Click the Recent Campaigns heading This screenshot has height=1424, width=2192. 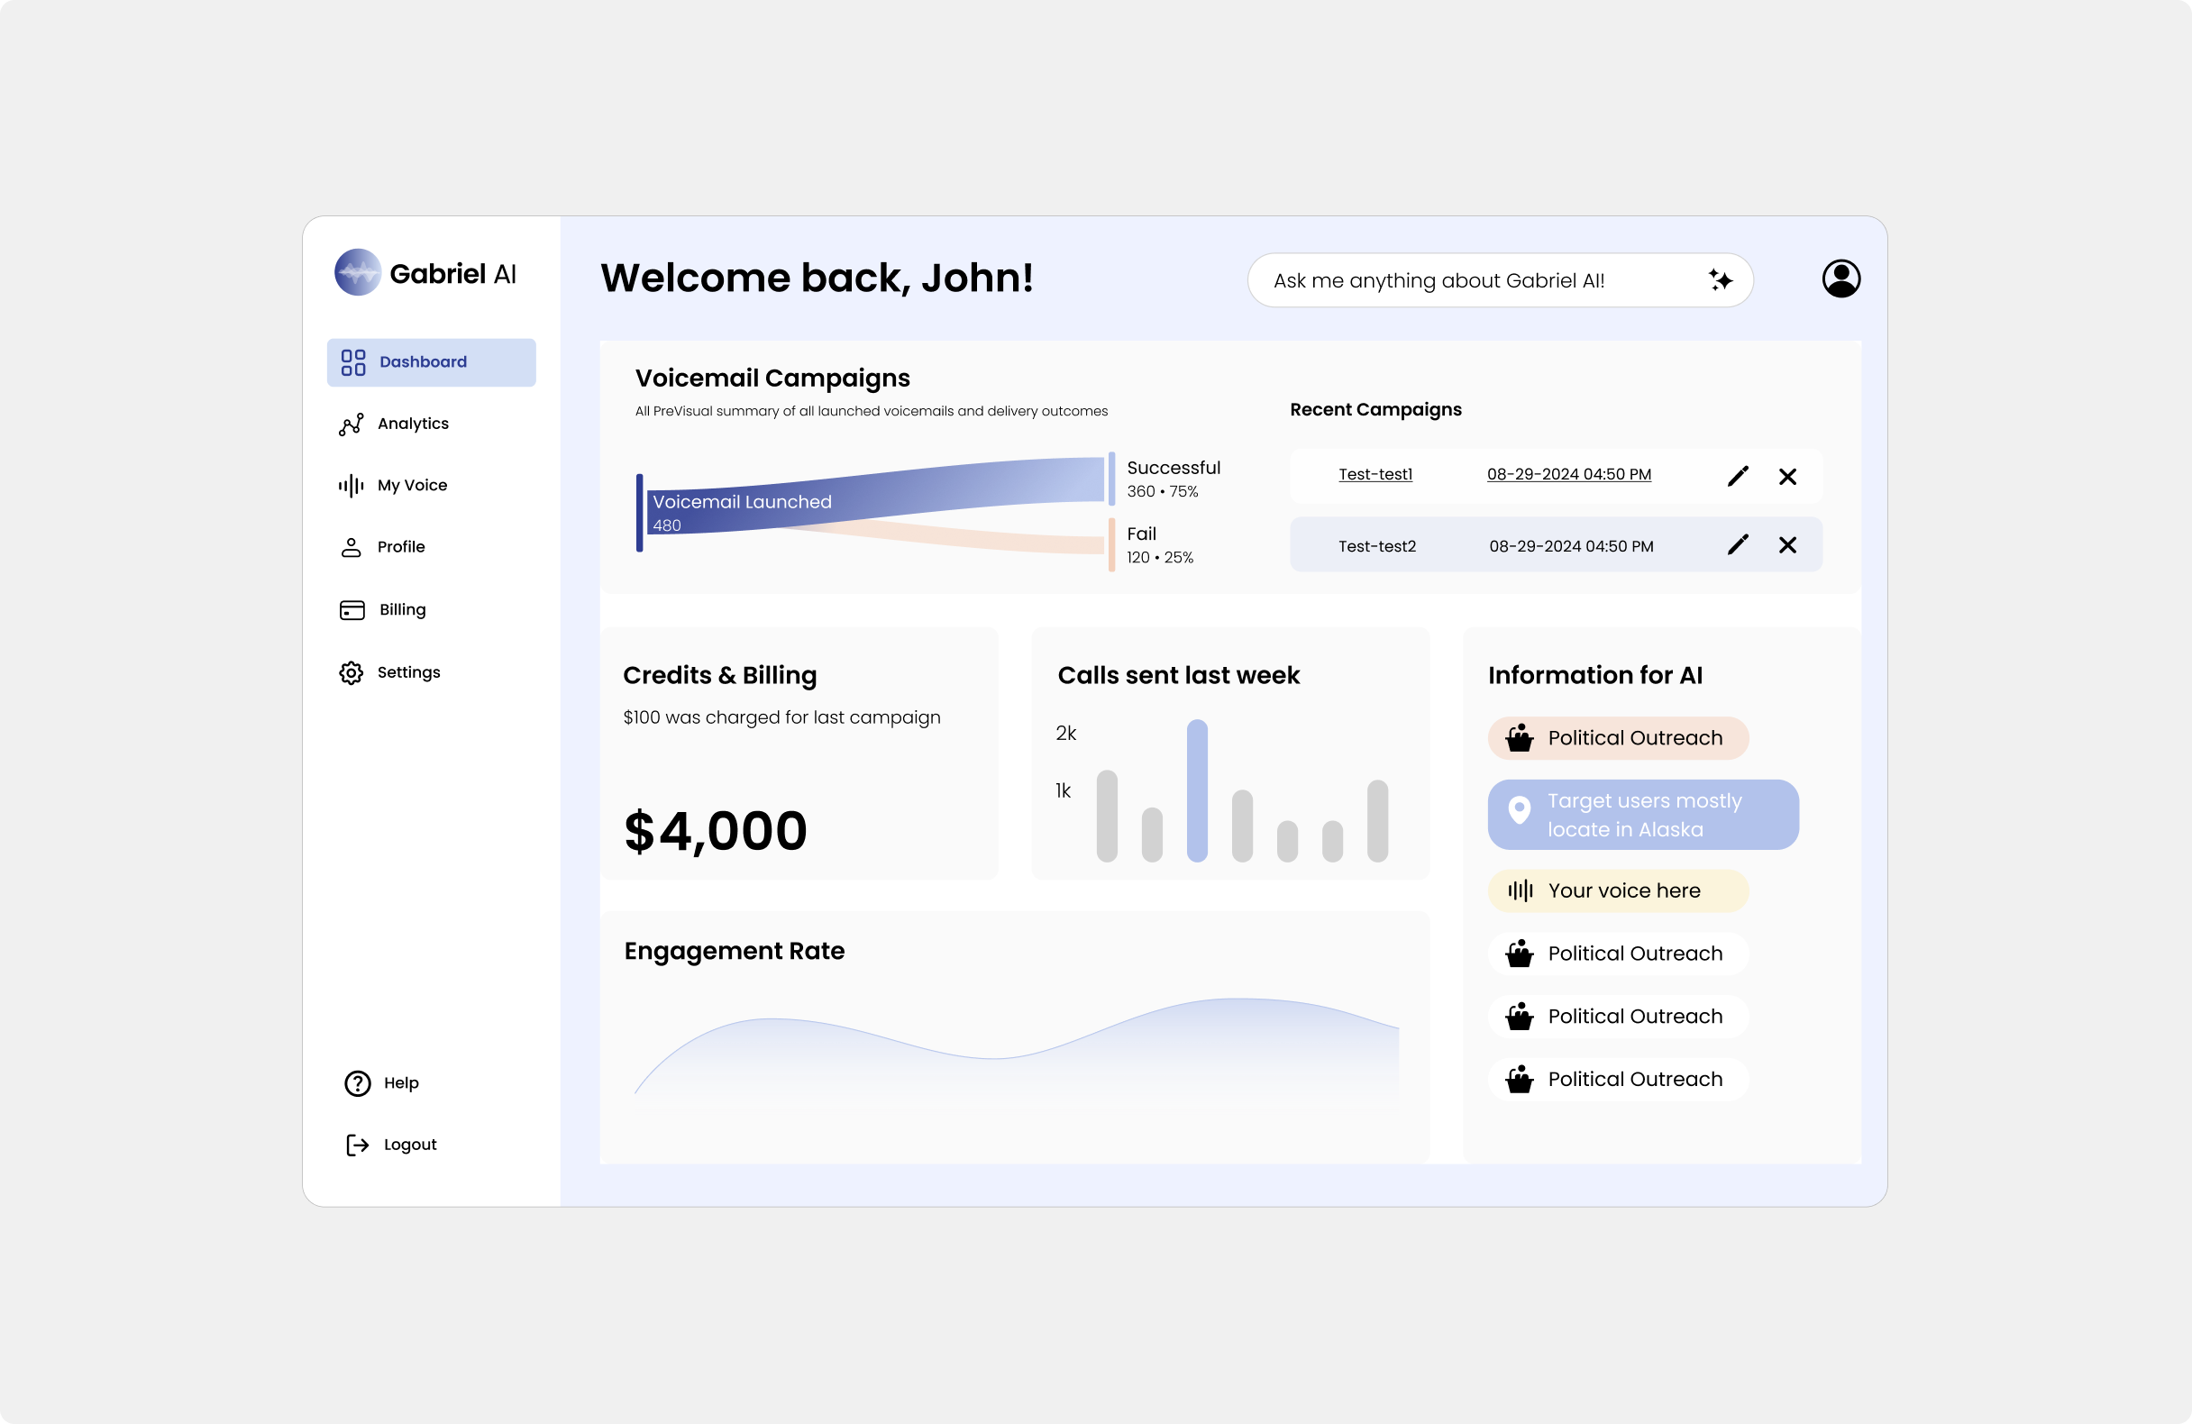point(1375,410)
